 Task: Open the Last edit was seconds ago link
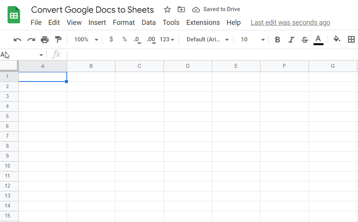(x=290, y=23)
